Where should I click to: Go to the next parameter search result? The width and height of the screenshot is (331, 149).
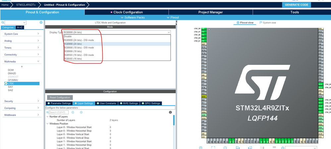point(81,112)
